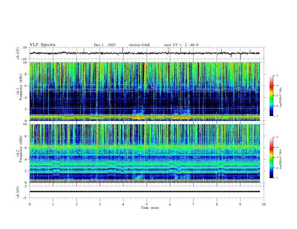Click the log(PSD) label beside lower color bar
The width and height of the screenshot is (297, 229).
pos(280,159)
